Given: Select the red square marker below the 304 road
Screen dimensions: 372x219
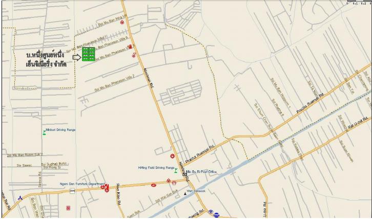Looking at the screenshot, I should tap(68, 208).
